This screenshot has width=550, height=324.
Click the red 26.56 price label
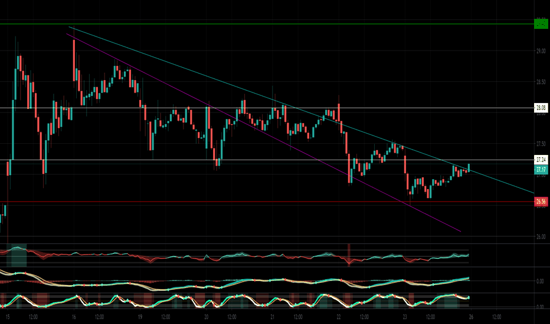(x=541, y=201)
